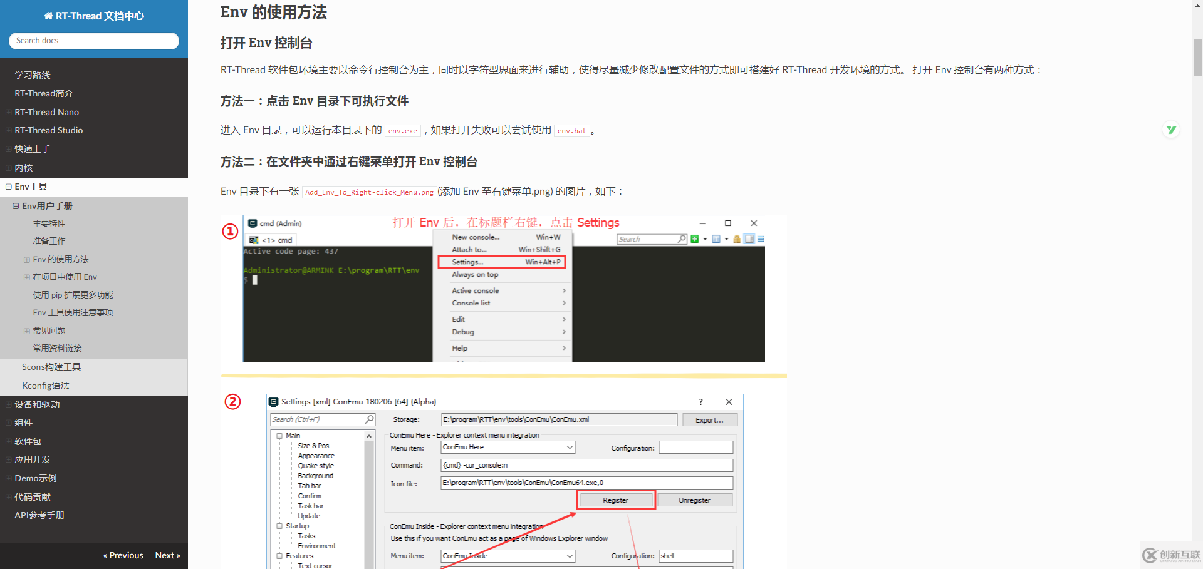The height and width of the screenshot is (569, 1203).
Task: Expand the 软件包 section
Action: pos(8,441)
